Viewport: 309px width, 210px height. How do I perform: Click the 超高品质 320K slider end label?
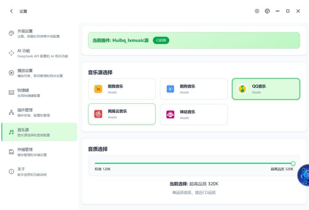[x=282, y=169]
